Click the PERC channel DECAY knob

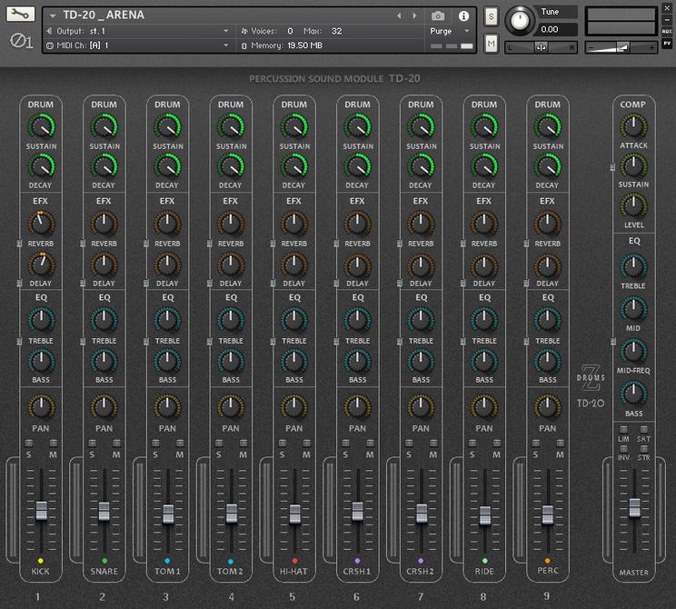click(548, 167)
